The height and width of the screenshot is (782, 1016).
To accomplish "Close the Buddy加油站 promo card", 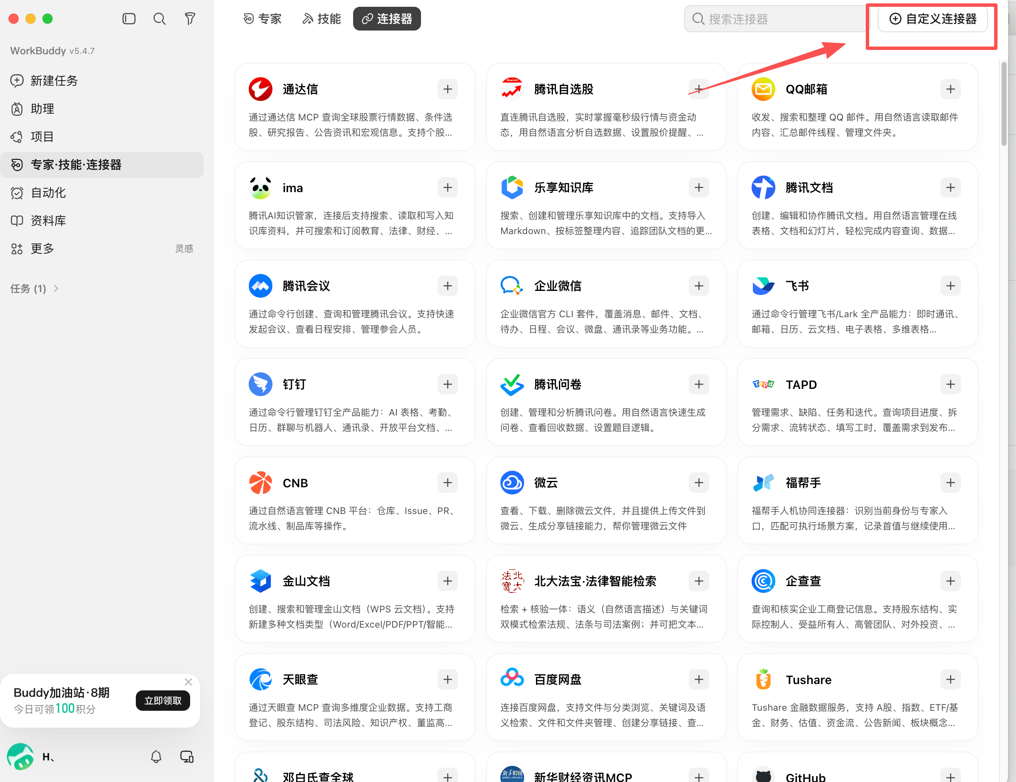I will pos(188,681).
